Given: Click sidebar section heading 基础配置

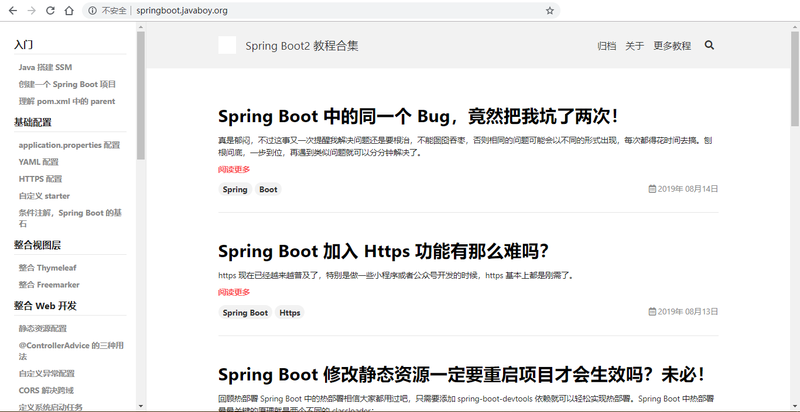Looking at the screenshot, I should pyautogui.click(x=33, y=122).
